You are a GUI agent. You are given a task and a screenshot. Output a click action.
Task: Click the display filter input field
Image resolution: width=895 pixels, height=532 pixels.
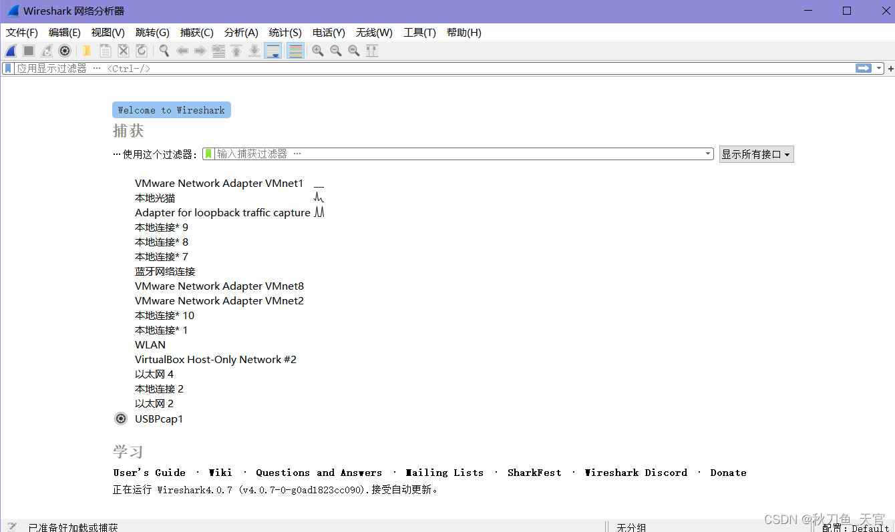coord(434,68)
